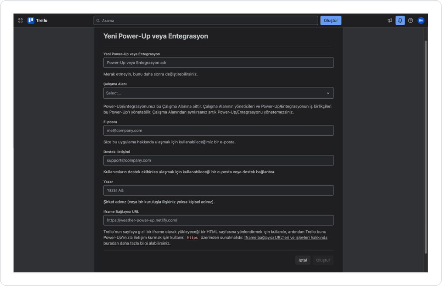The image size is (442, 286).
Task: Click the search magnifier icon
Action: tap(98, 20)
